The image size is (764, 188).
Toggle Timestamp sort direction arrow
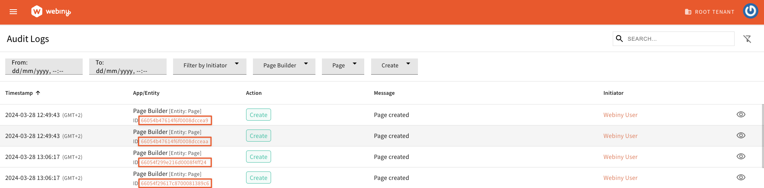click(38, 93)
